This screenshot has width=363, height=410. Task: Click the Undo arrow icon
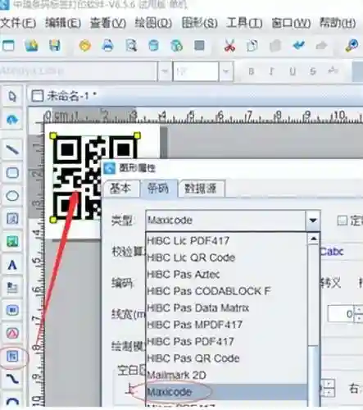point(298,45)
